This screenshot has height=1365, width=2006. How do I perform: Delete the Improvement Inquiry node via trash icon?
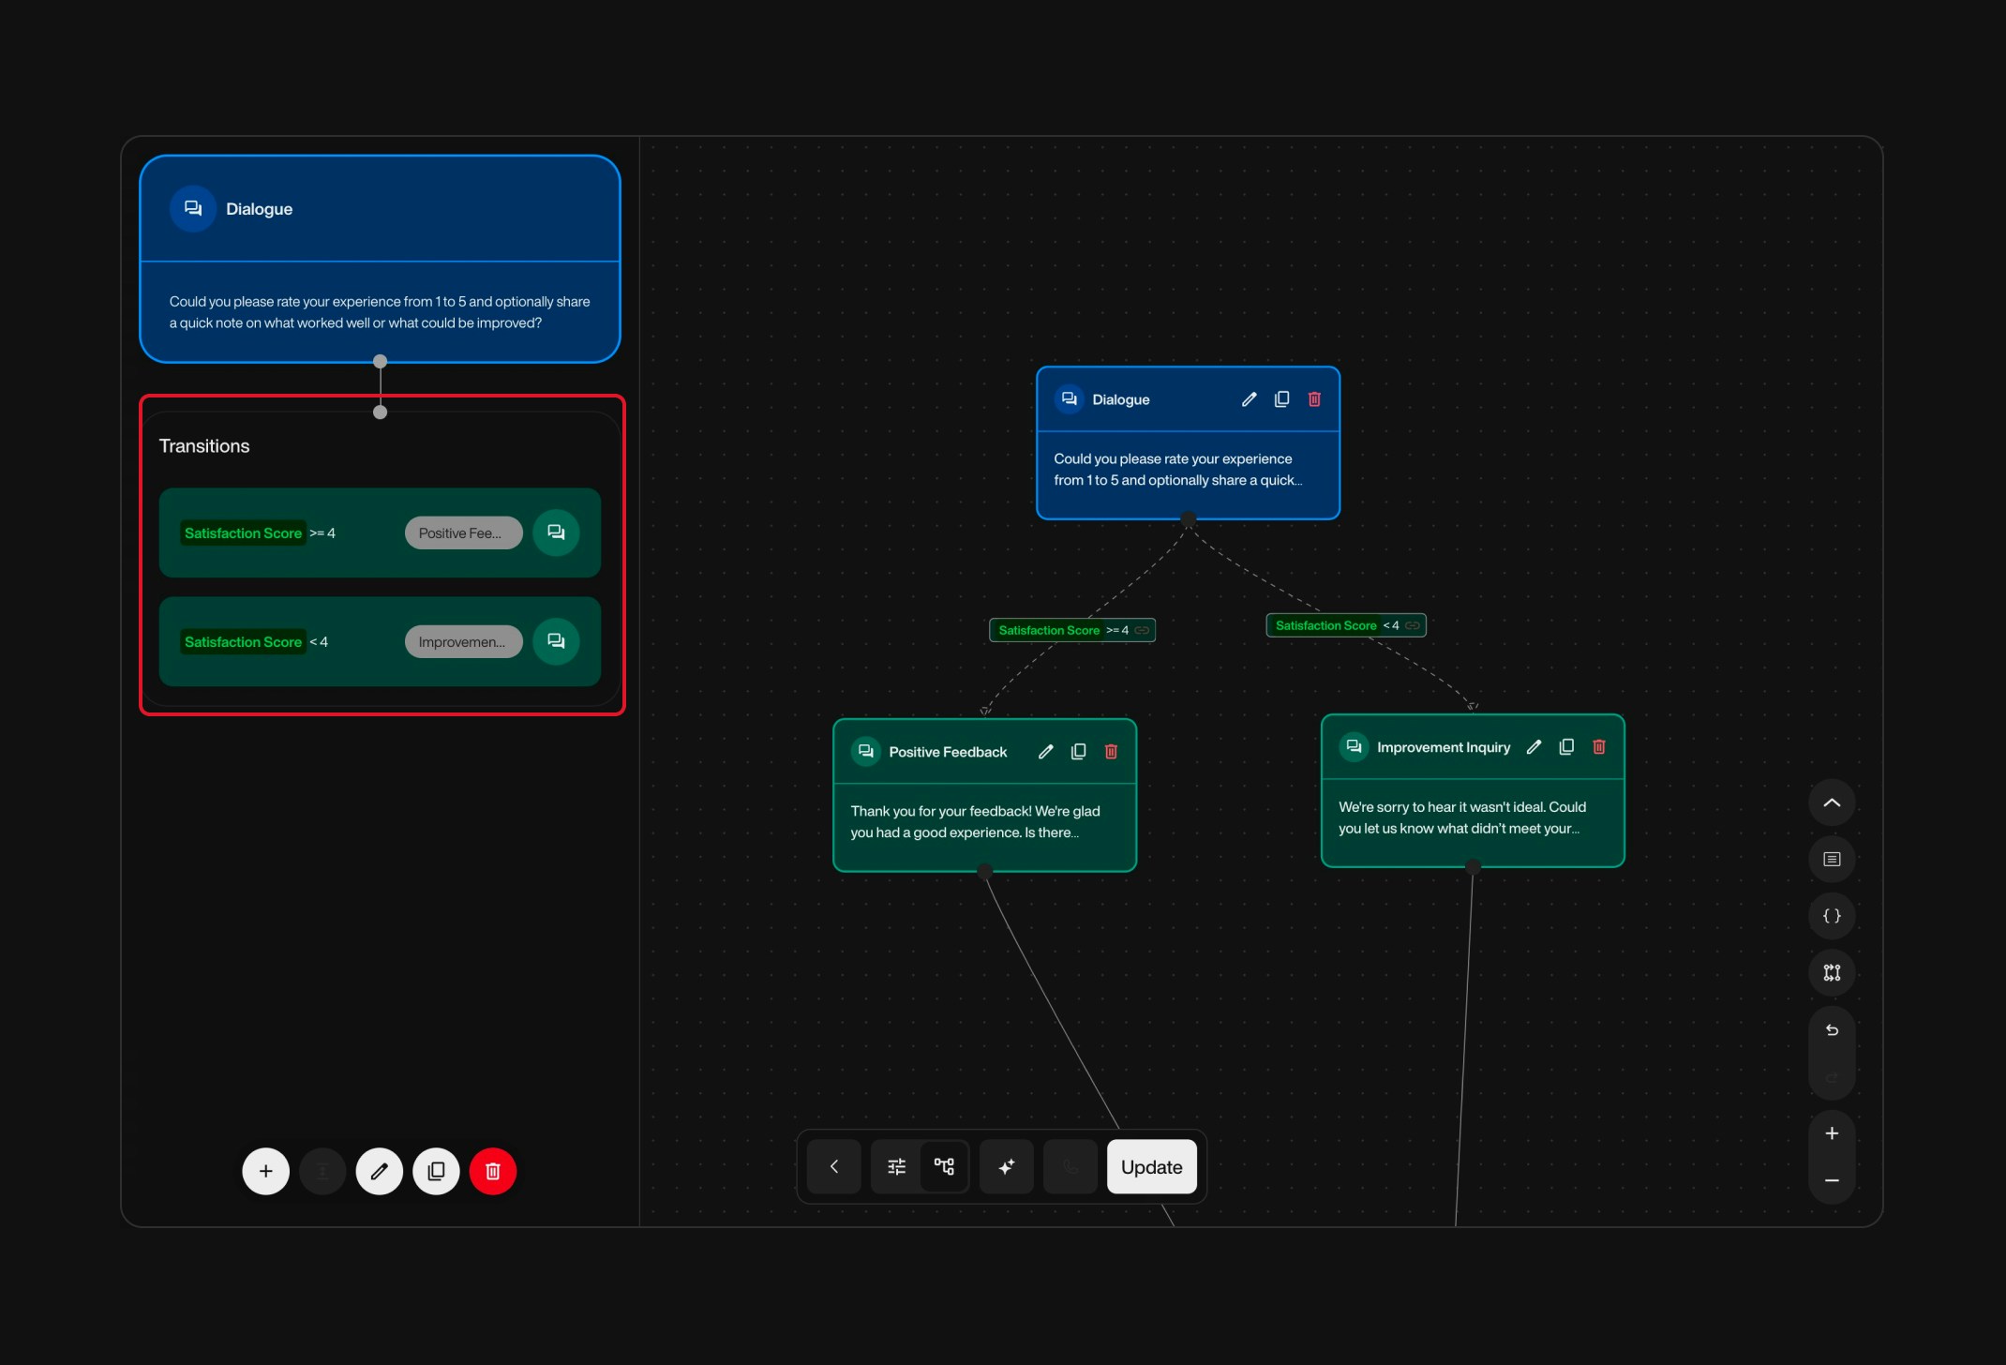pyautogui.click(x=1599, y=746)
